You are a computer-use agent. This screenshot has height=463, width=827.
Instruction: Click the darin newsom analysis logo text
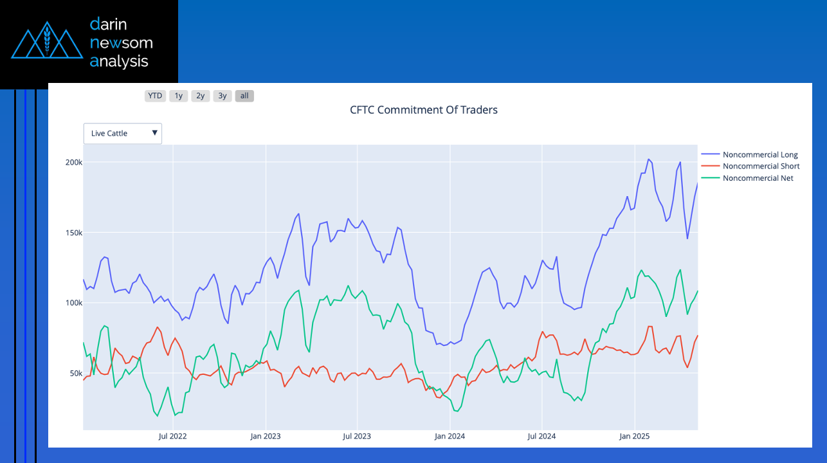click(x=121, y=43)
